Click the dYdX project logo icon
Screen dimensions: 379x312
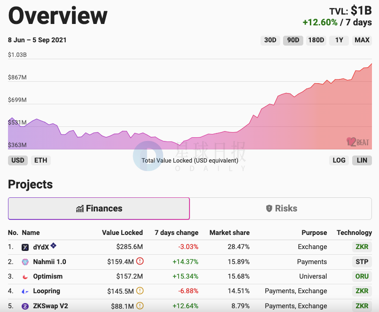pyautogui.click(x=25, y=247)
